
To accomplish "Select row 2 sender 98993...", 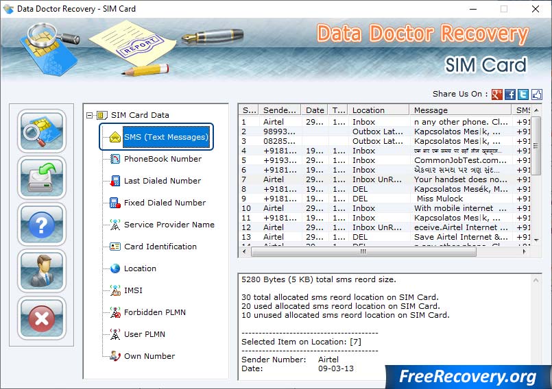I will point(279,131).
